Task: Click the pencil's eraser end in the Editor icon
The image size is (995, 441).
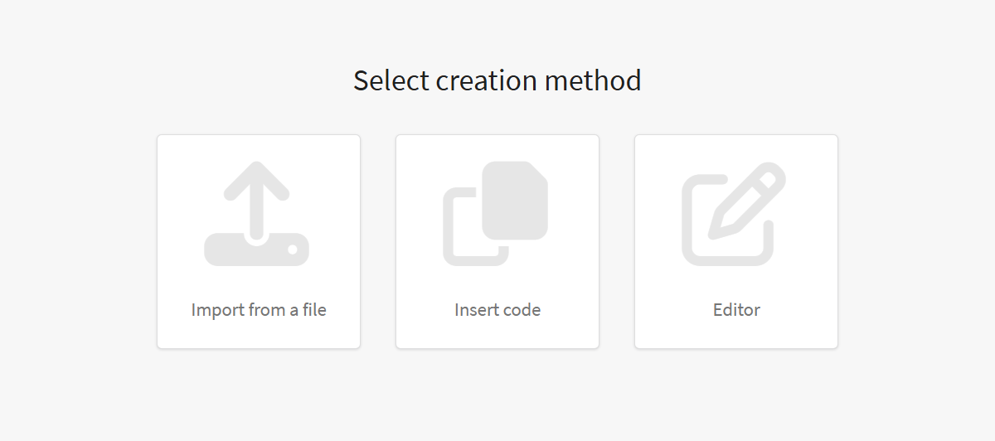Action: (x=773, y=176)
